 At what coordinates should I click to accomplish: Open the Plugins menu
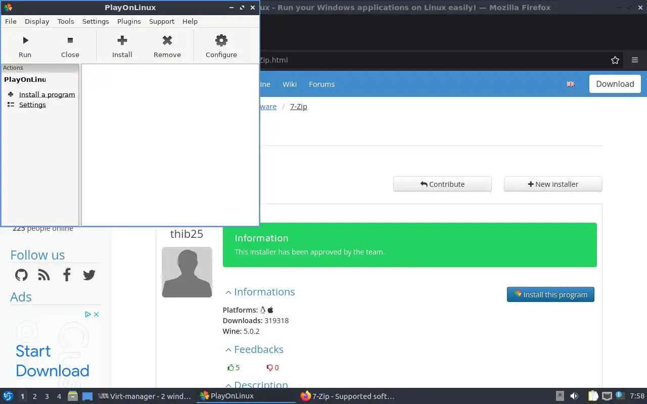coord(129,21)
